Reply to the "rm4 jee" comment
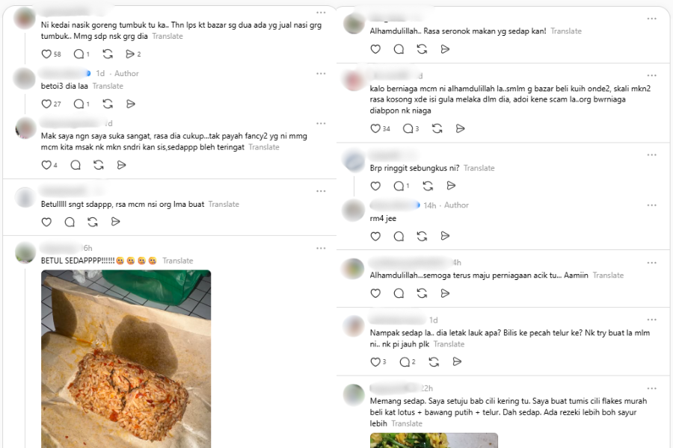 tap(399, 236)
